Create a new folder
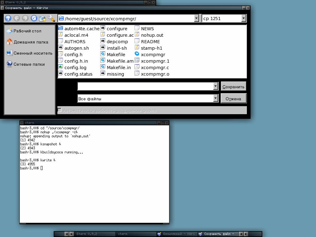Viewport: 316px width, 237px height. pyautogui.click(x=43, y=19)
